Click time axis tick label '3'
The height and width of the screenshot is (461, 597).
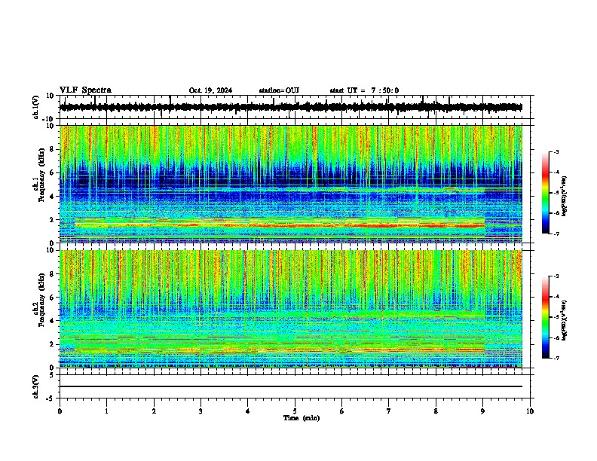[201, 411]
